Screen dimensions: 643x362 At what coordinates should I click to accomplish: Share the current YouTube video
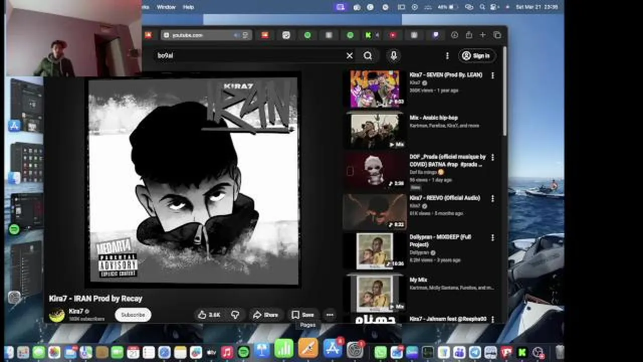click(265, 315)
